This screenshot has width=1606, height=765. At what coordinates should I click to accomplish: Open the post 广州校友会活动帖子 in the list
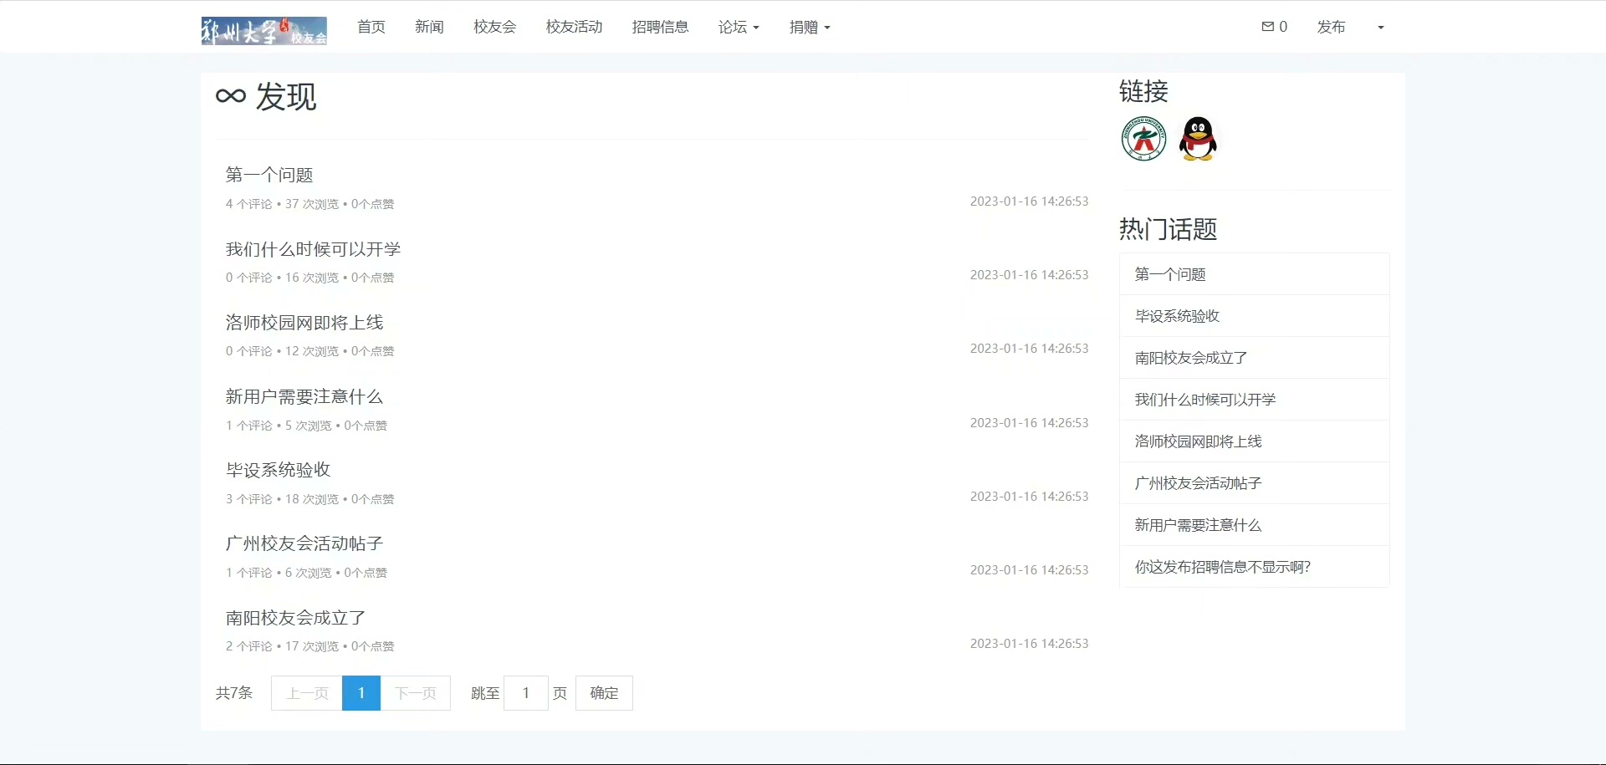[x=304, y=543]
